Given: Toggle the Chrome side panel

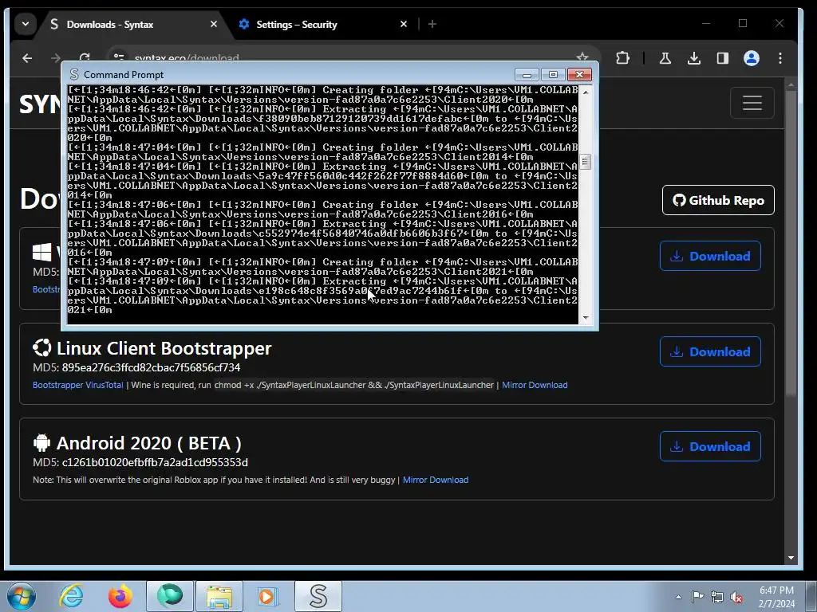Looking at the screenshot, I should pyautogui.click(x=722, y=58).
